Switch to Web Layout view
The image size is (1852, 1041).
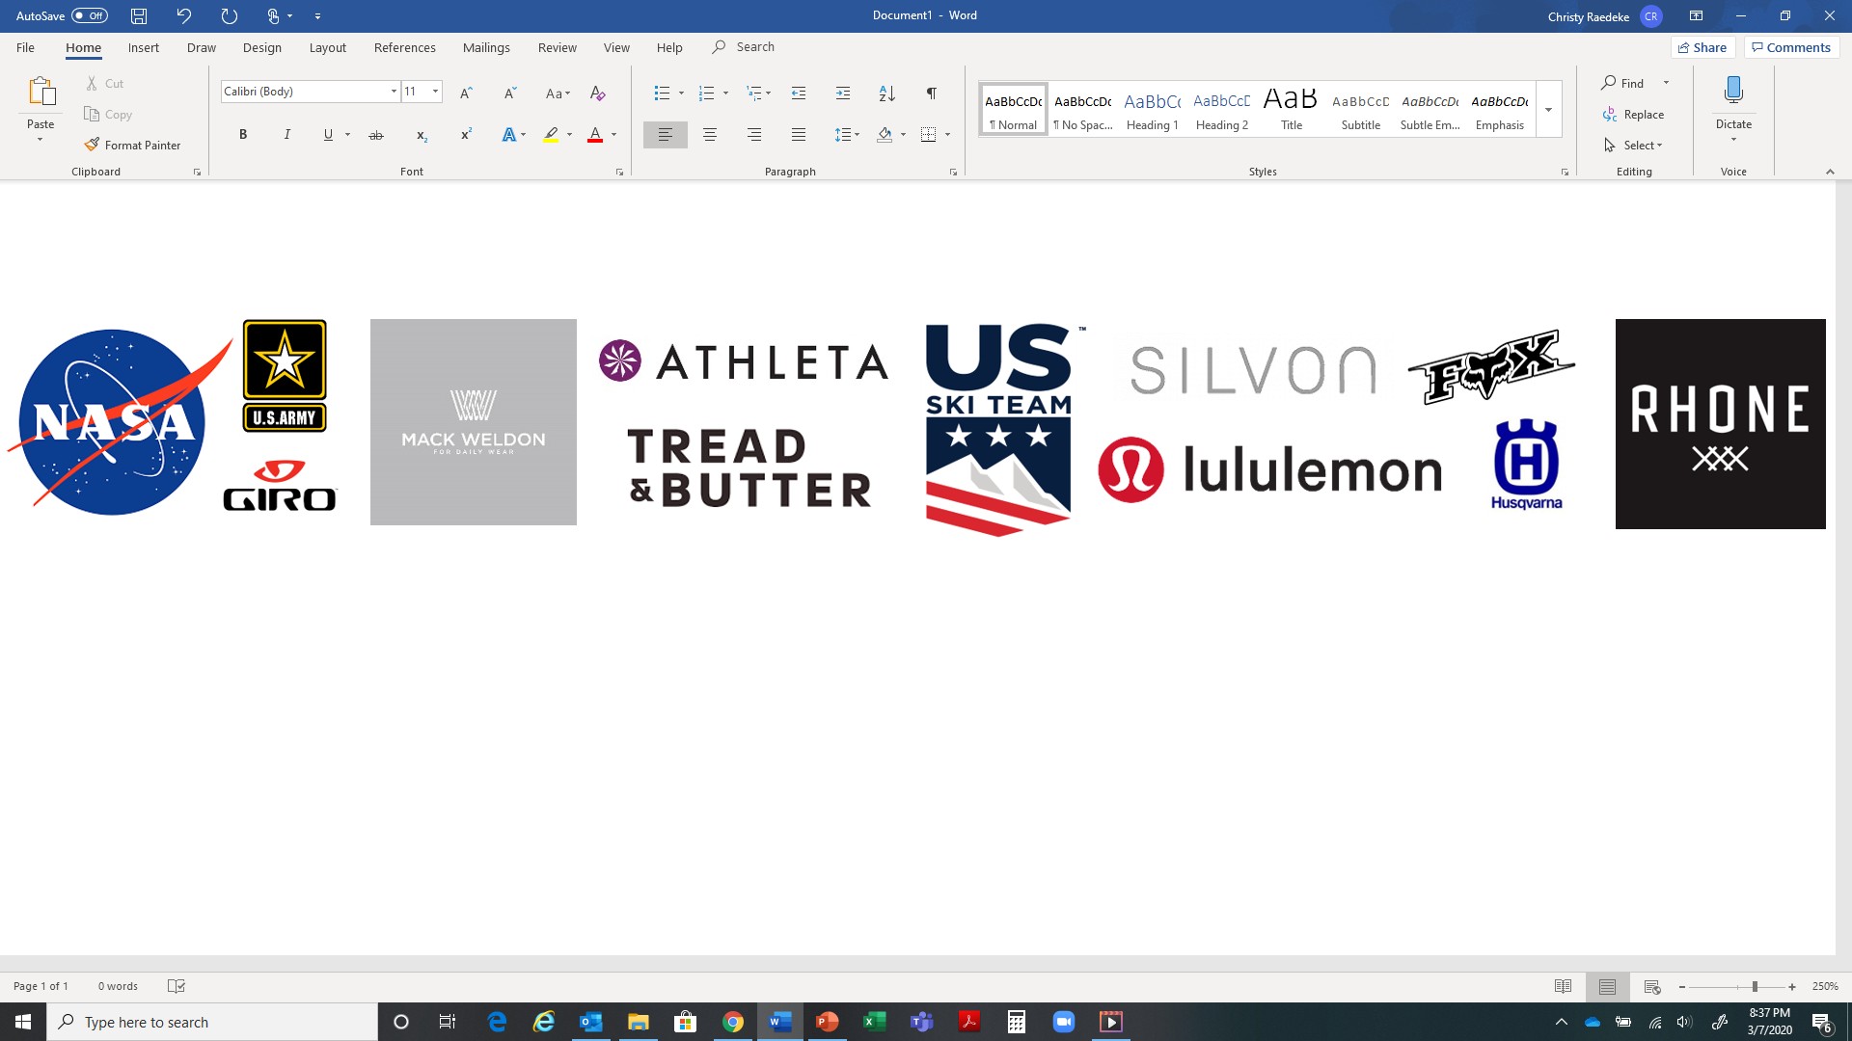point(1651,986)
